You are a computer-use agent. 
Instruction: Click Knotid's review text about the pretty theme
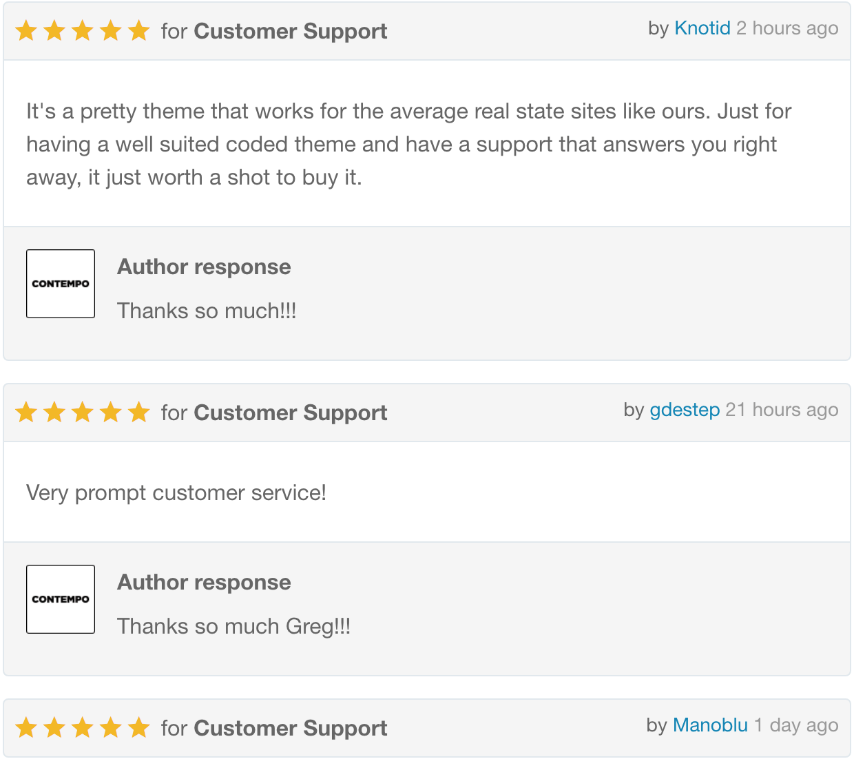click(408, 145)
